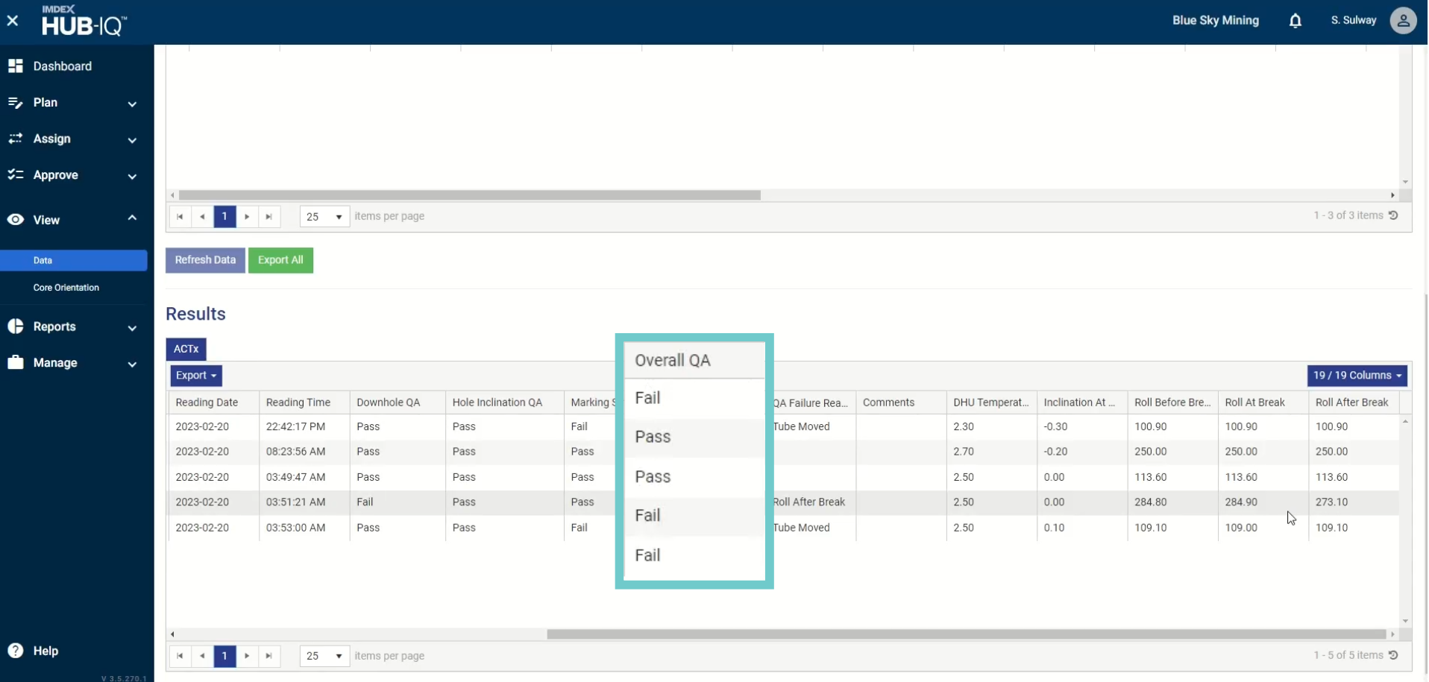The image size is (1429, 682).
Task: Open the user profile avatar icon
Action: [1402, 21]
